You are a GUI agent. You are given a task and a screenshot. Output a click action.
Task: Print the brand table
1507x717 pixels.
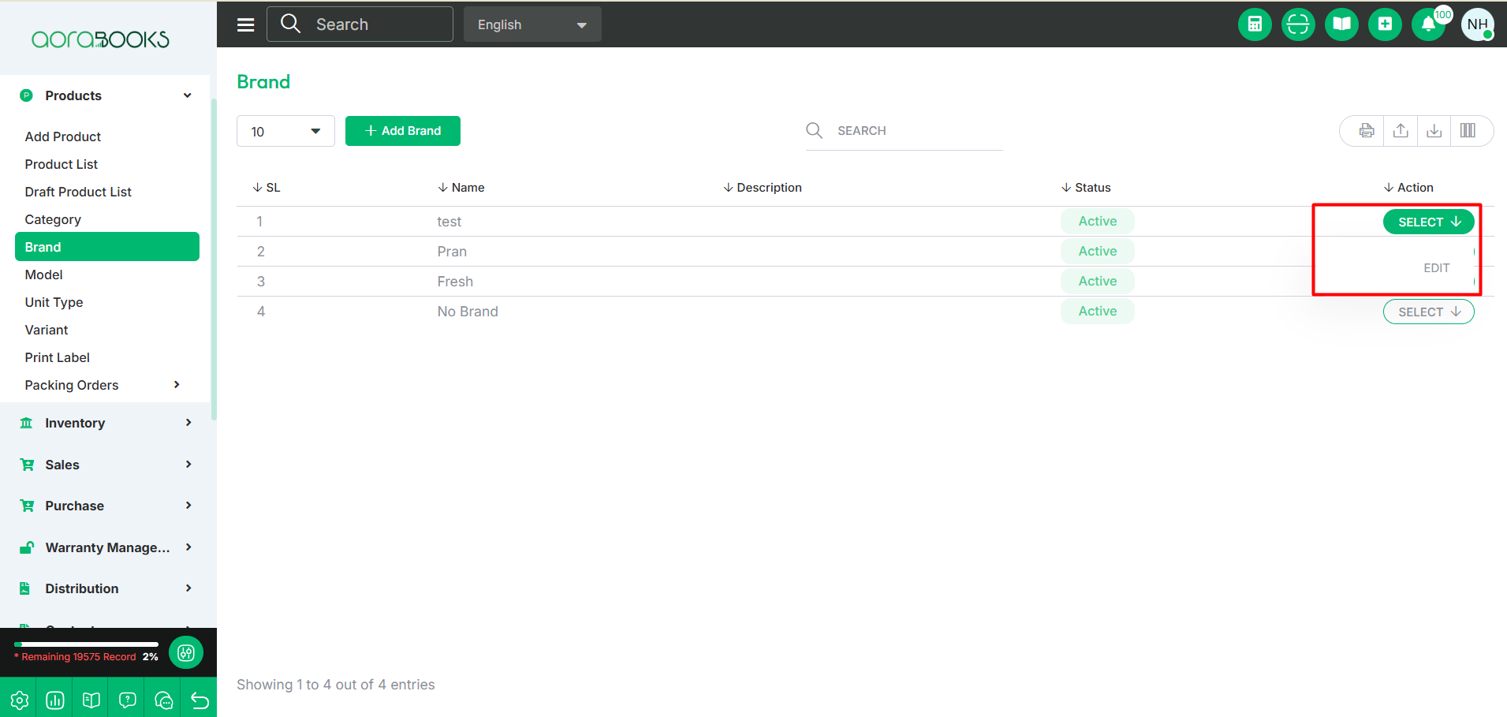tap(1367, 131)
